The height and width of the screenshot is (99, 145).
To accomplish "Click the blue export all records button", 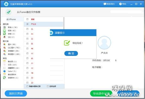I will pyautogui.click(x=128, y=94).
